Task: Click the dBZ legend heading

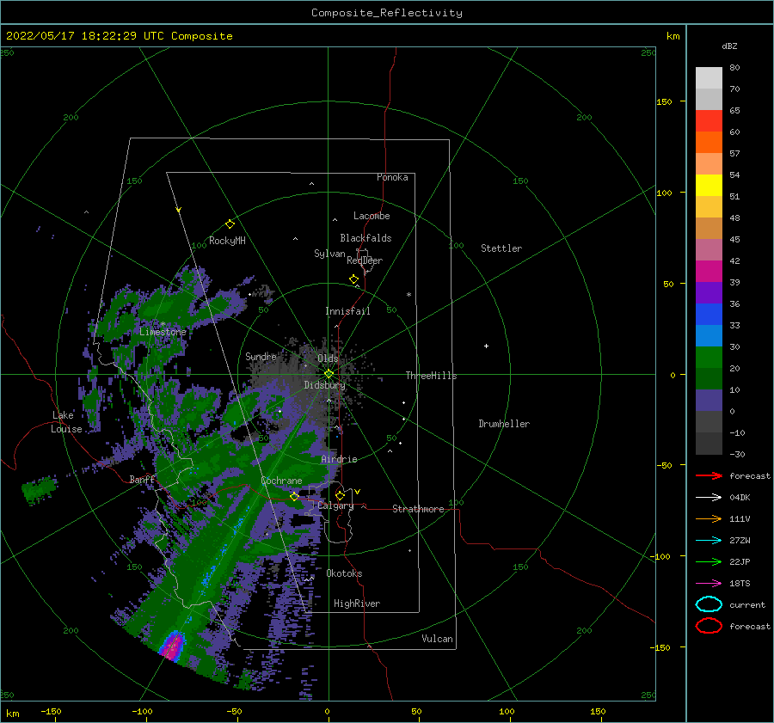Action: pos(729,46)
